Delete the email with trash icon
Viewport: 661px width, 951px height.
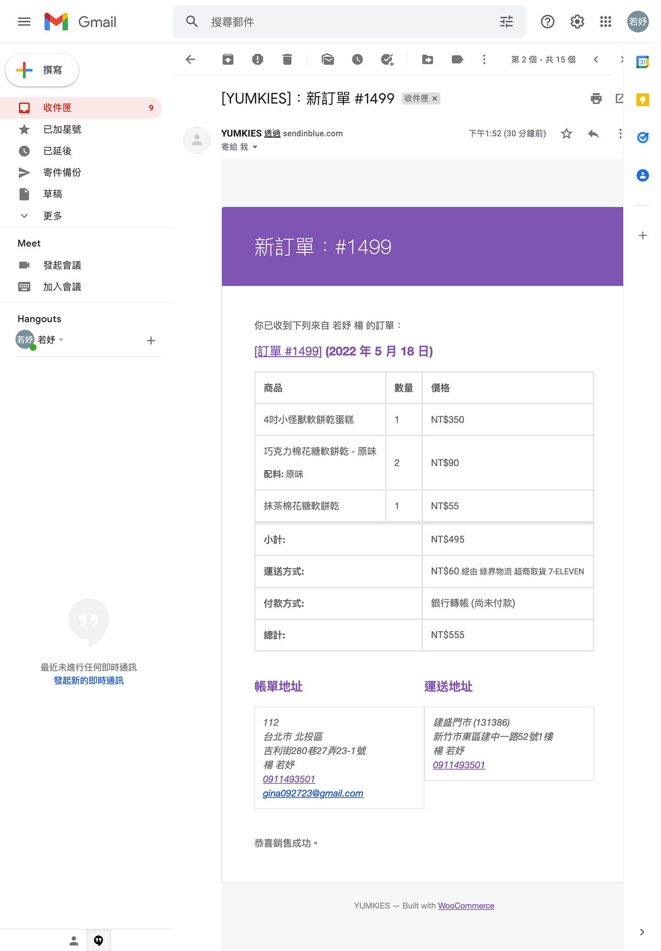[287, 59]
